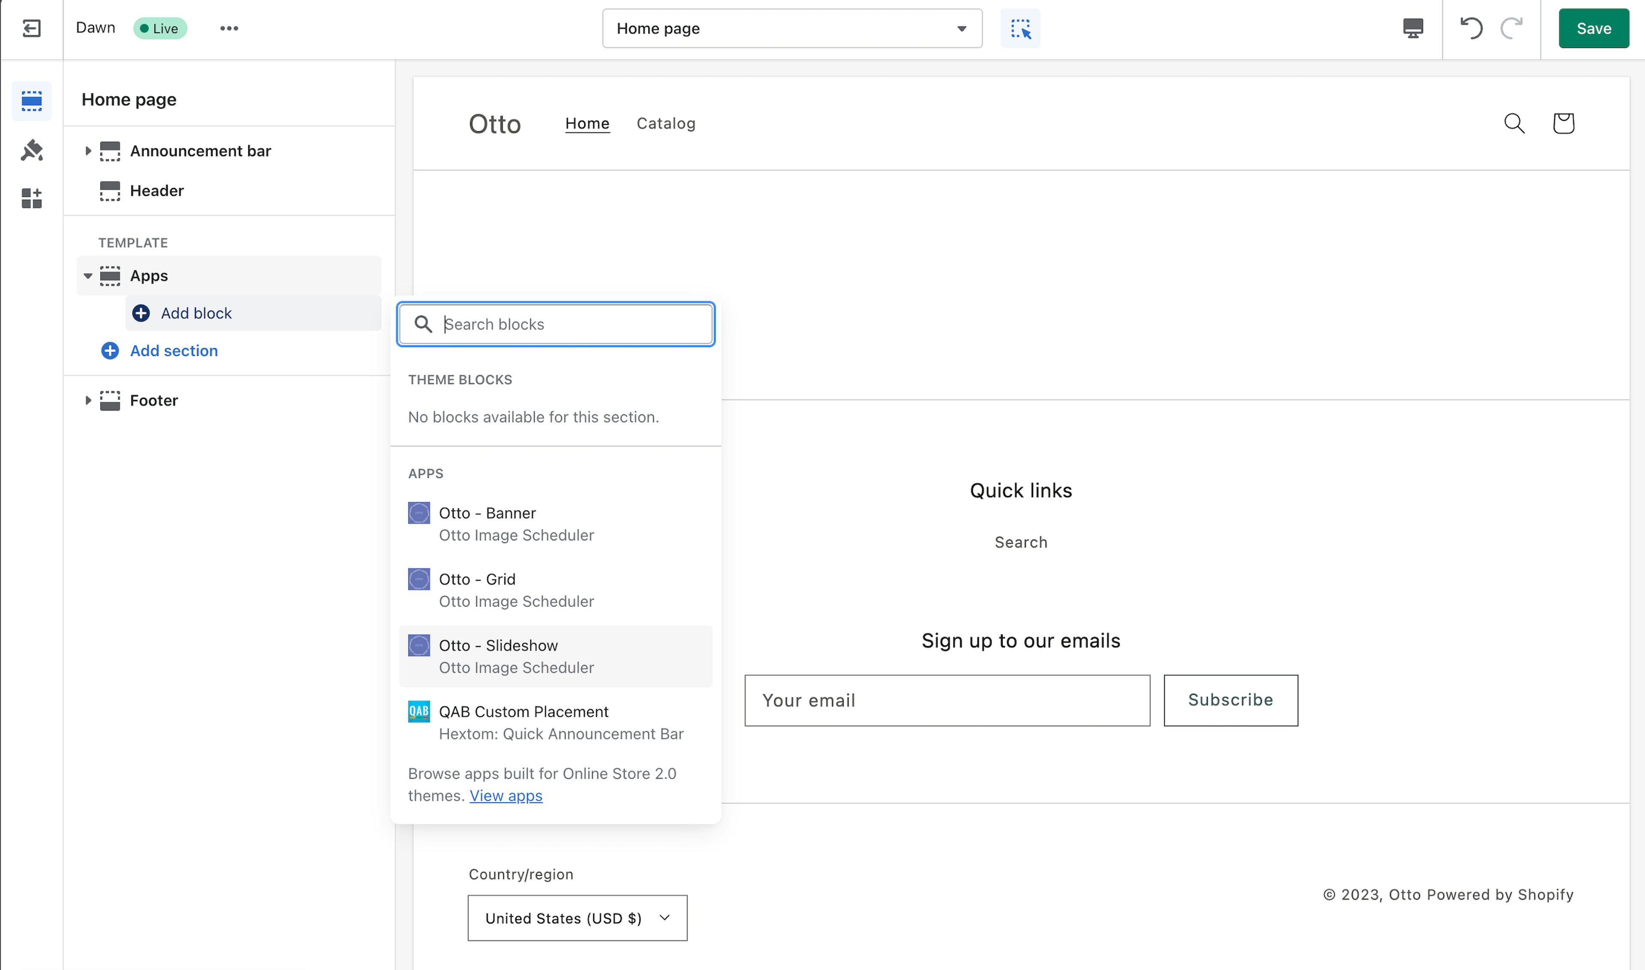Click the storefront search magnifier icon
1645x970 pixels.
coord(1514,123)
